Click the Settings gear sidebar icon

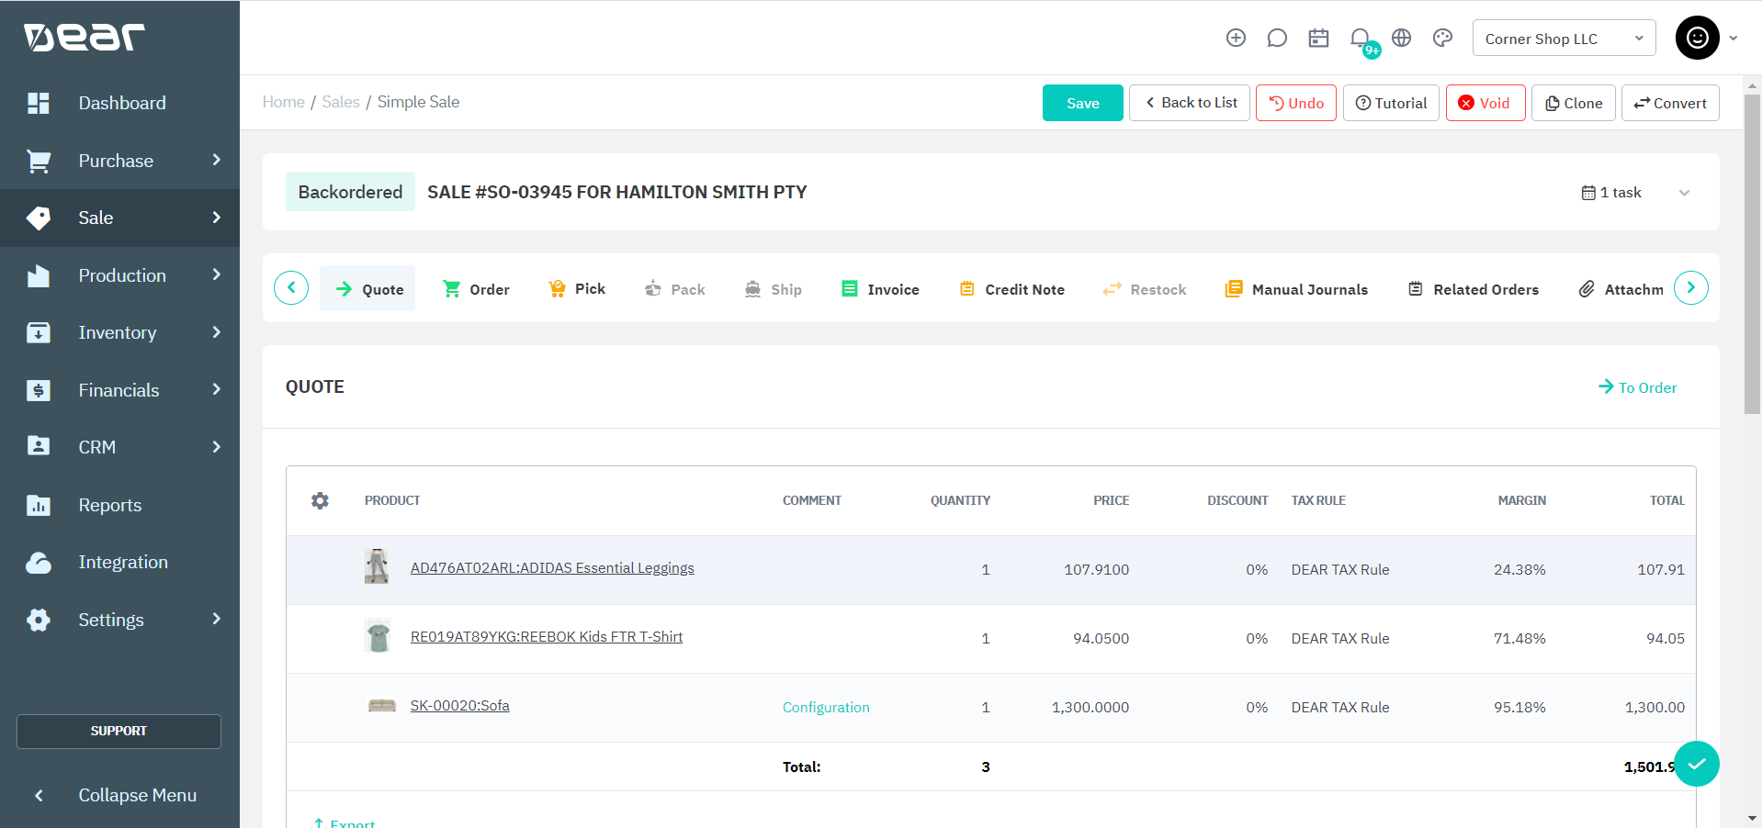click(39, 620)
